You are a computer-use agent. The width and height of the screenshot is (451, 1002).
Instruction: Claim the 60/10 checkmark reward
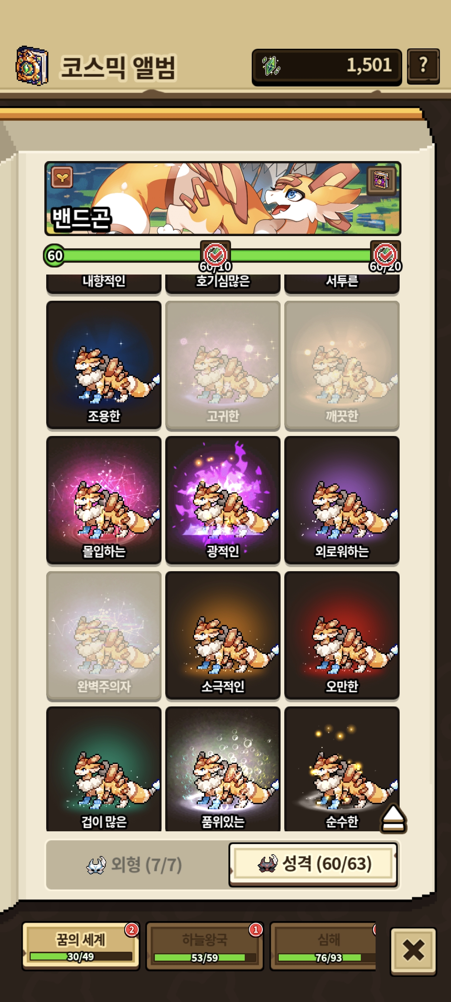[216, 255]
